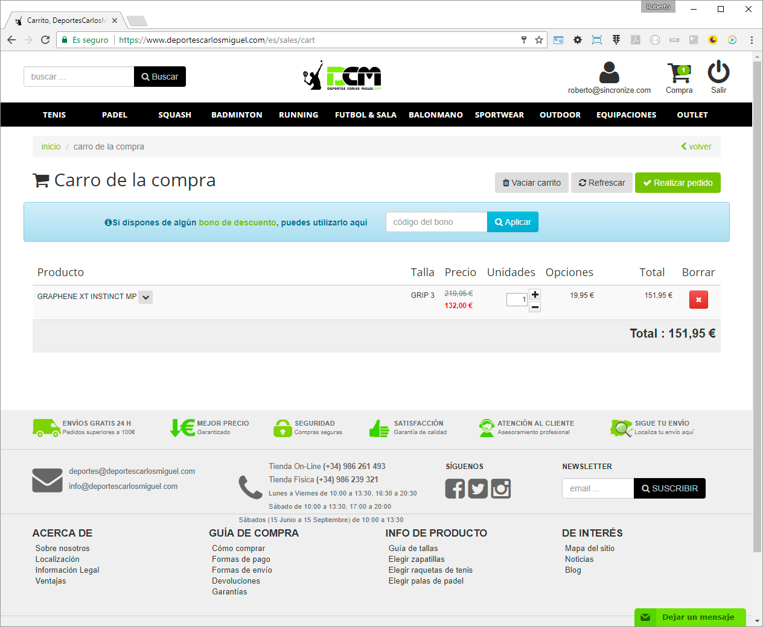Open the shopping cart Compra icon
Screen dimensions: 763x627
pyautogui.click(x=679, y=73)
